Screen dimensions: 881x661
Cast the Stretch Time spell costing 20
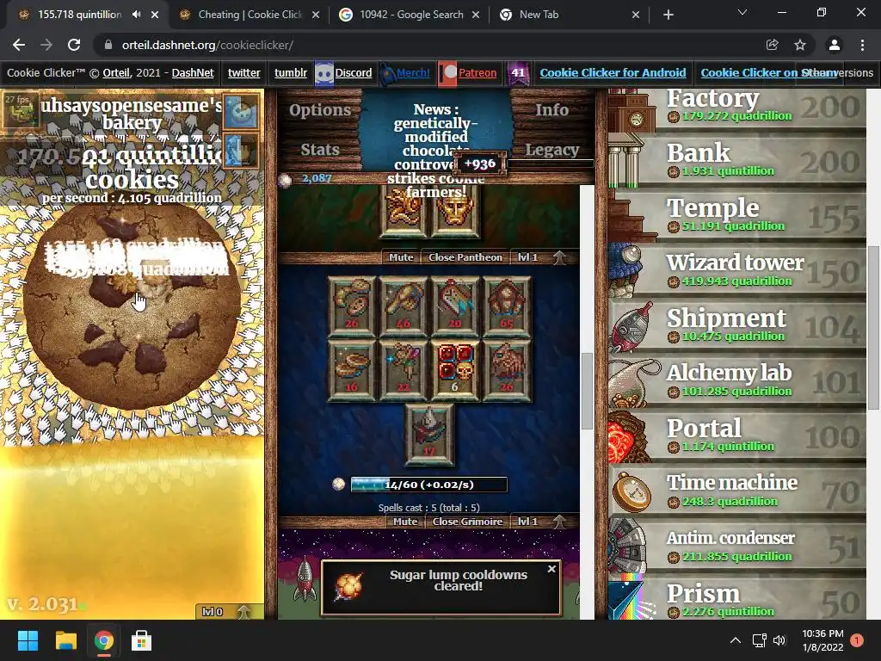455,306
